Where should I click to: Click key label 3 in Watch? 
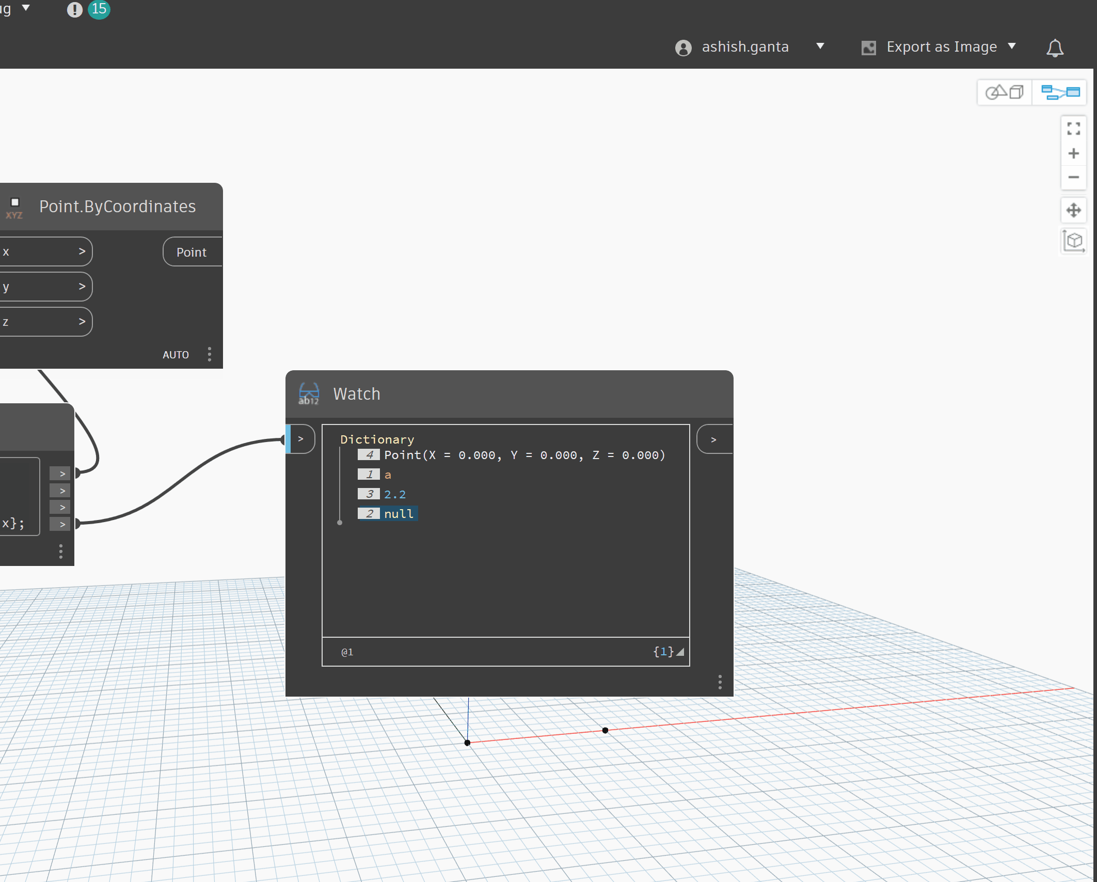[x=369, y=494]
